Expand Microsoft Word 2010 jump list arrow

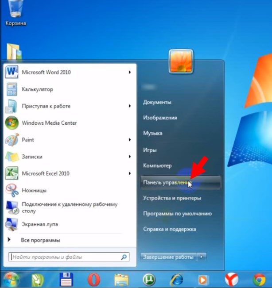[130, 72]
